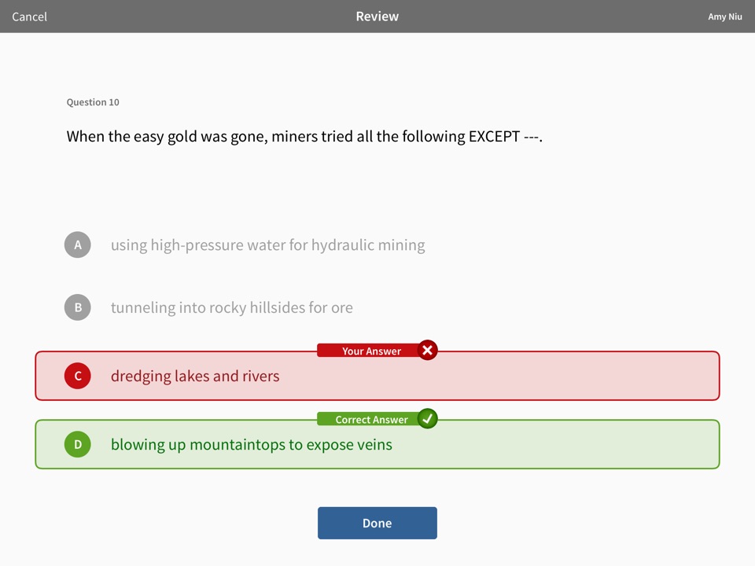Click the dredging lakes and rivers text
755x566 pixels.
(x=195, y=376)
